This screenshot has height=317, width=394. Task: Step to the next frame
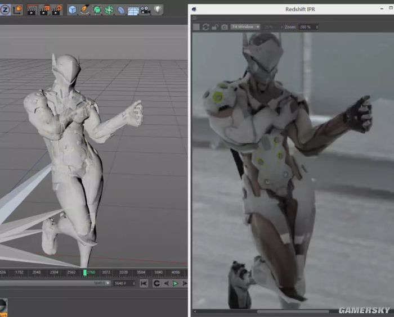tap(185, 283)
